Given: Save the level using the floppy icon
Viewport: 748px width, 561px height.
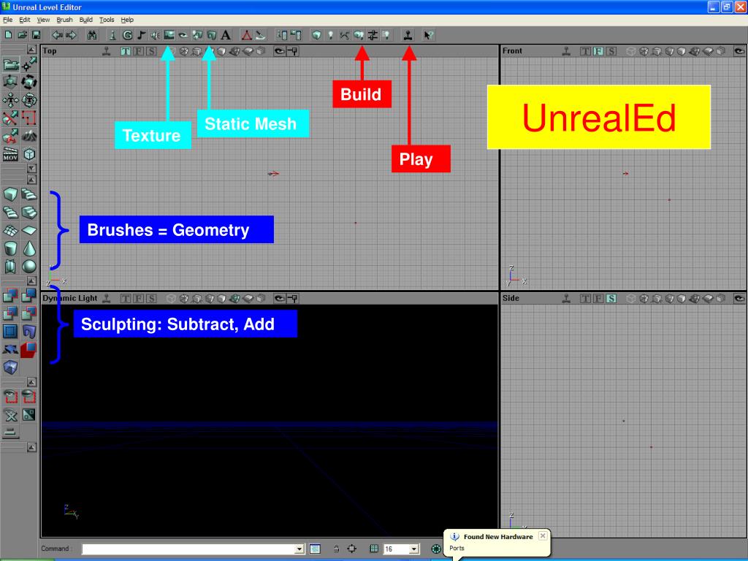Looking at the screenshot, I should click(x=37, y=35).
